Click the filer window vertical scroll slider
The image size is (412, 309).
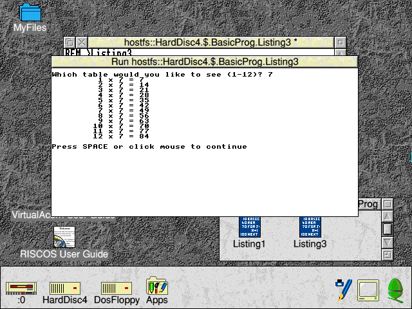point(387,229)
